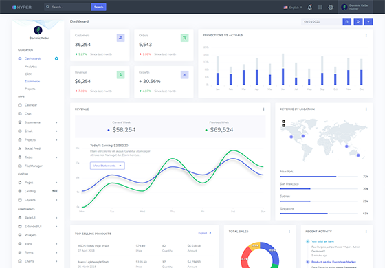
Task: Click the Australia marker on map
Action: pyautogui.click(x=358, y=155)
